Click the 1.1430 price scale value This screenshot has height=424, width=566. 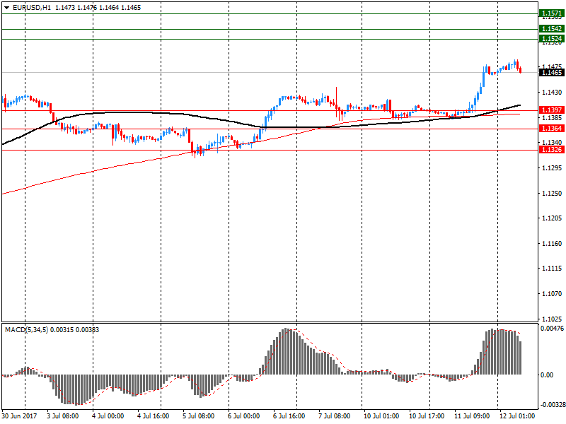coord(552,93)
